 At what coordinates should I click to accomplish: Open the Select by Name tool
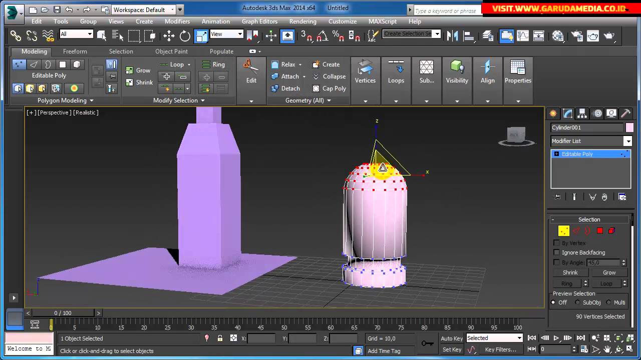118,35
